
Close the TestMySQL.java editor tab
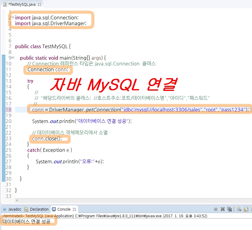[39, 5]
